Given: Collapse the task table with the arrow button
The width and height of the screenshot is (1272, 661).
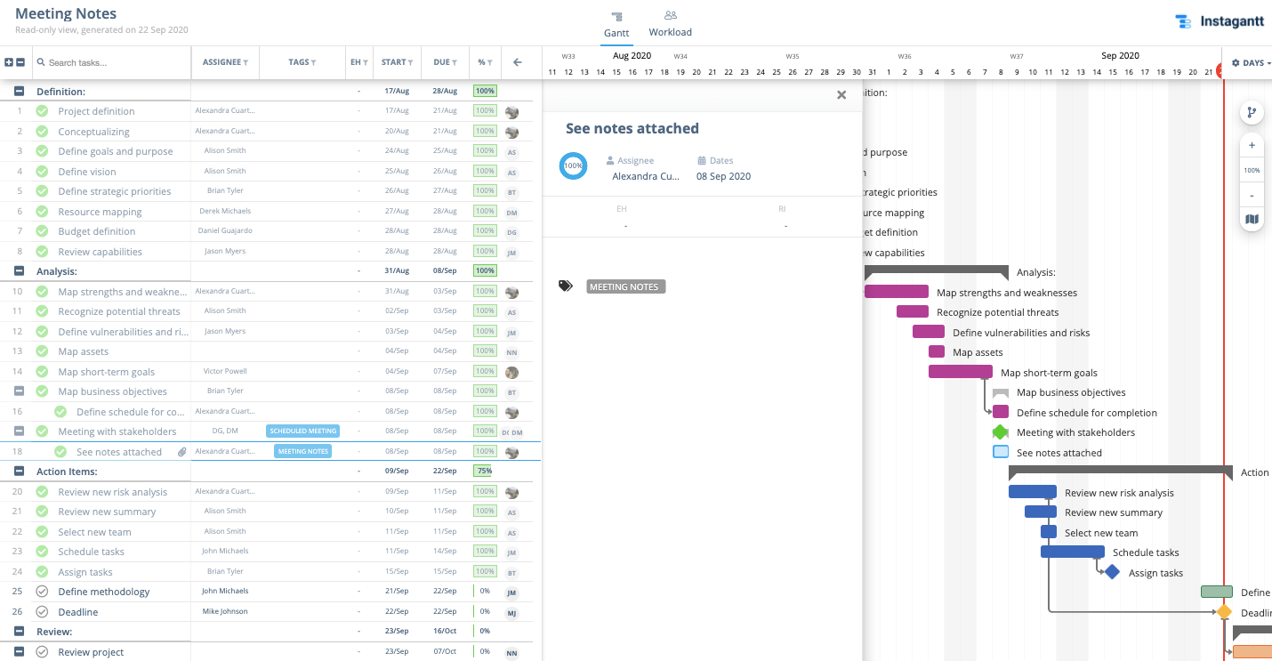Looking at the screenshot, I should [x=518, y=62].
